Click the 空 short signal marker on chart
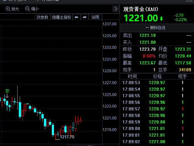194x146 pixels. coord(7,91)
